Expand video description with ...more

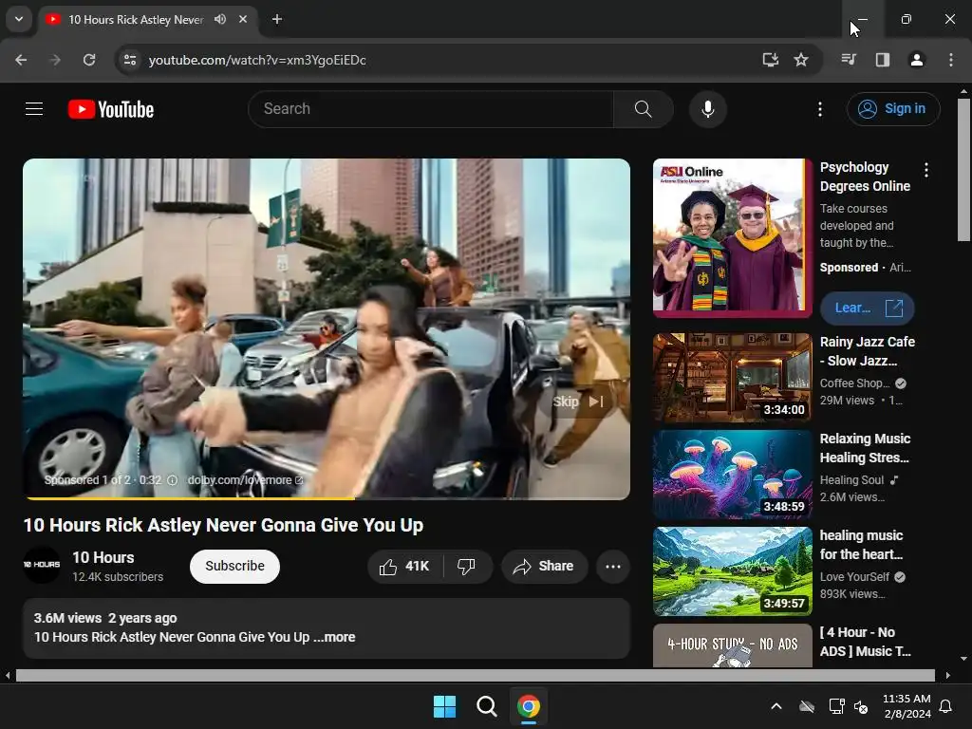tap(335, 637)
